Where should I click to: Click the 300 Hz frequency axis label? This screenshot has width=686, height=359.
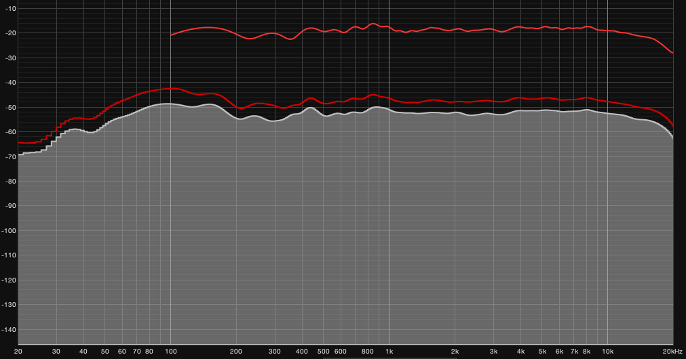(x=275, y=351)
